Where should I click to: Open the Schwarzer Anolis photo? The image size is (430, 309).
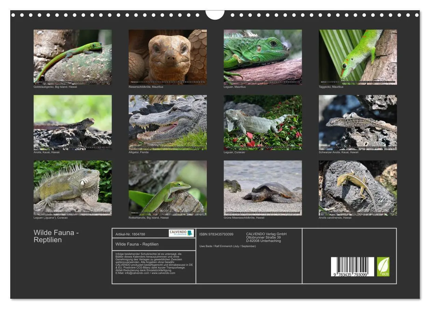[358, 123]
